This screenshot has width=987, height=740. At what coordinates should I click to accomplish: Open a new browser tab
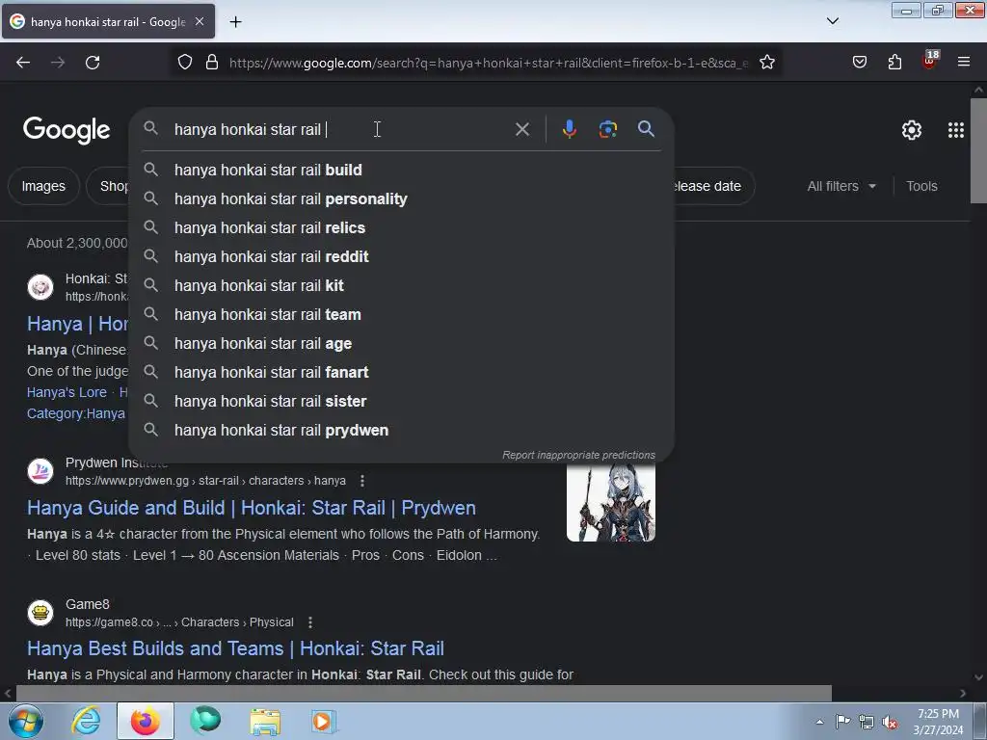(235, 22)
